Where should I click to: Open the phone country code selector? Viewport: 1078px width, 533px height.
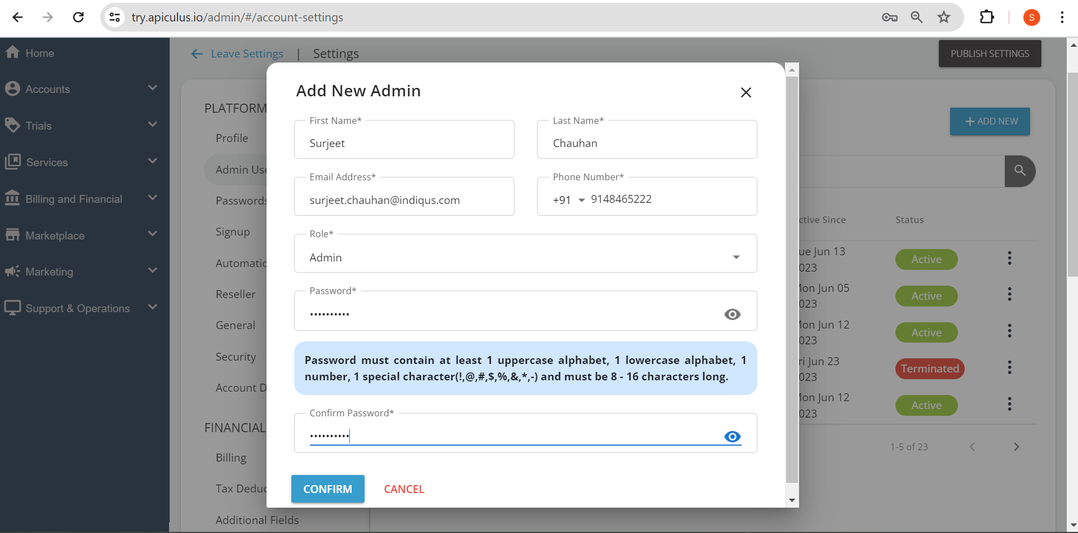571,199
